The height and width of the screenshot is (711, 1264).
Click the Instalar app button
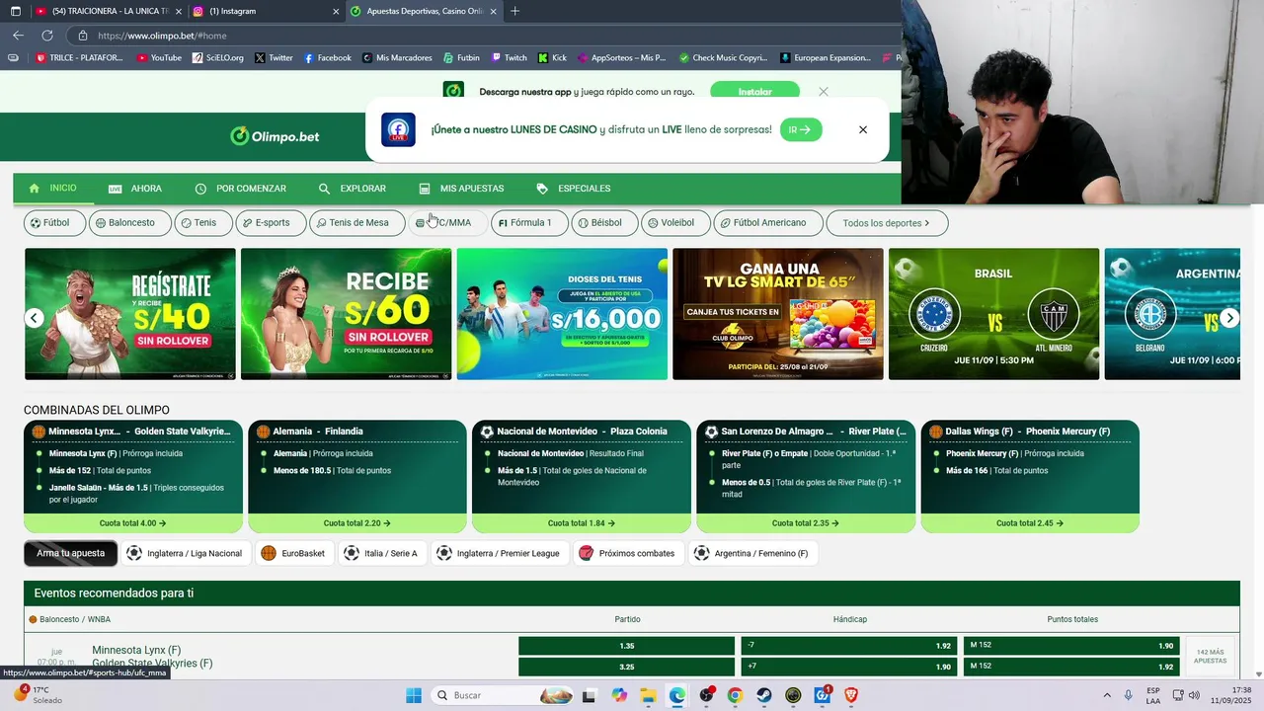754,91
